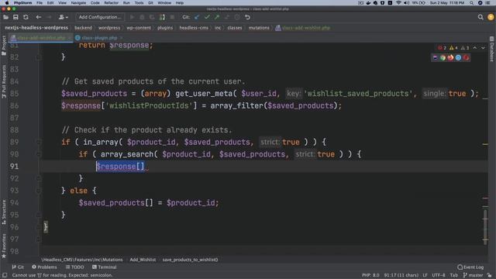496x279 pixels.
Task: Open the Refactor menu
Action: click(x=111, y=3)
